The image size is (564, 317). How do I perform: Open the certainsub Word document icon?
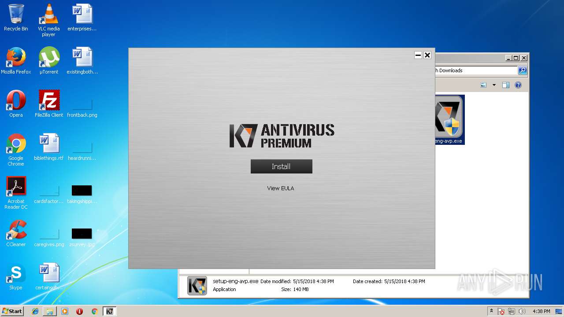48,276
